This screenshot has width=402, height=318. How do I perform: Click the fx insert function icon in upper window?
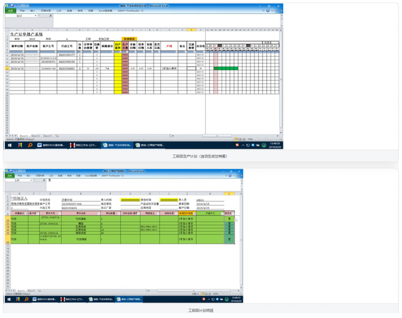point(51,16)
